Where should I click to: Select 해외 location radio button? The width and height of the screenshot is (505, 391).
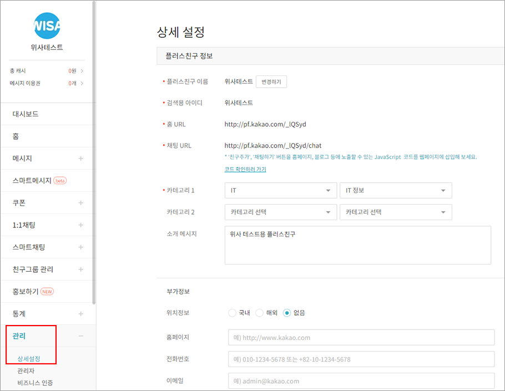point(260,313)
